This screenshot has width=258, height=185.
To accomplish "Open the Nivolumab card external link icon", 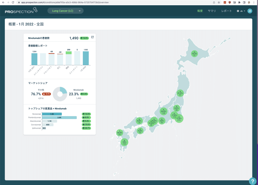I will point(92,37).
